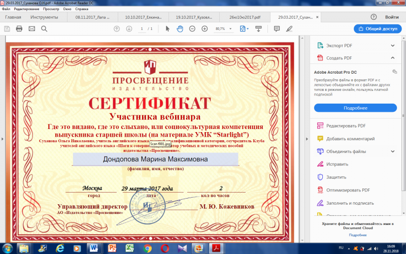Open Excel from the taskbar

click(x=129, y=248)
